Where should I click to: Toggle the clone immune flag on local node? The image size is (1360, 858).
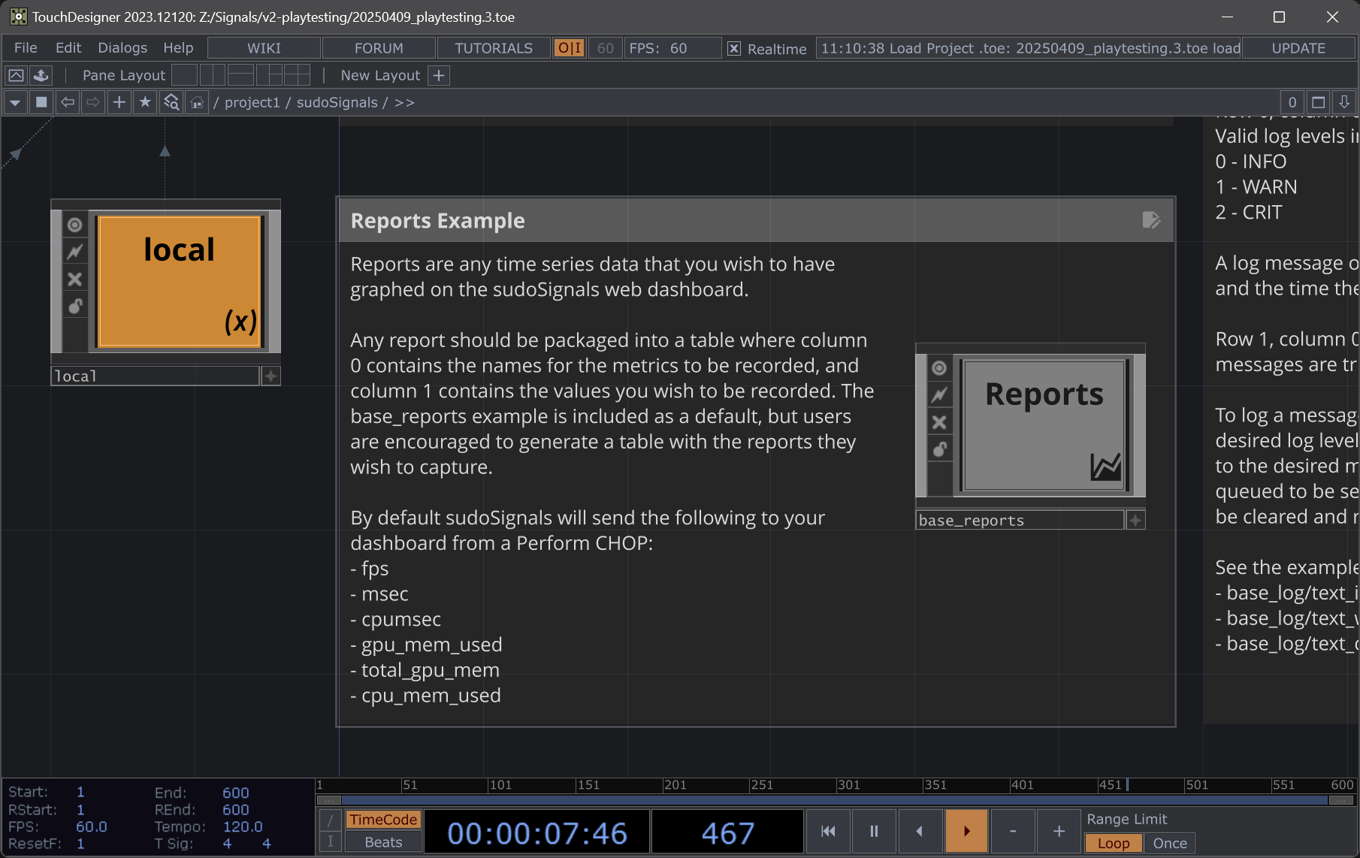click(74, 252)
